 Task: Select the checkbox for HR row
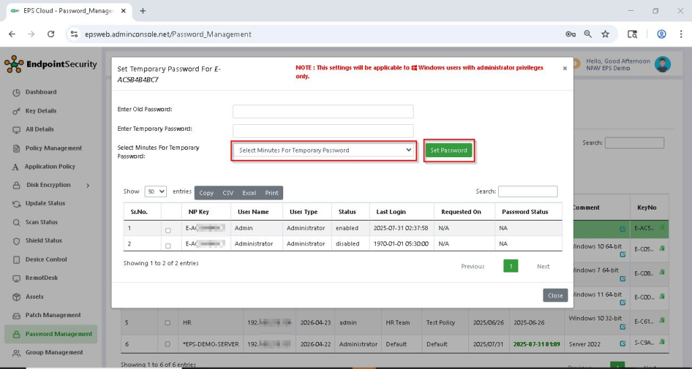168,323
